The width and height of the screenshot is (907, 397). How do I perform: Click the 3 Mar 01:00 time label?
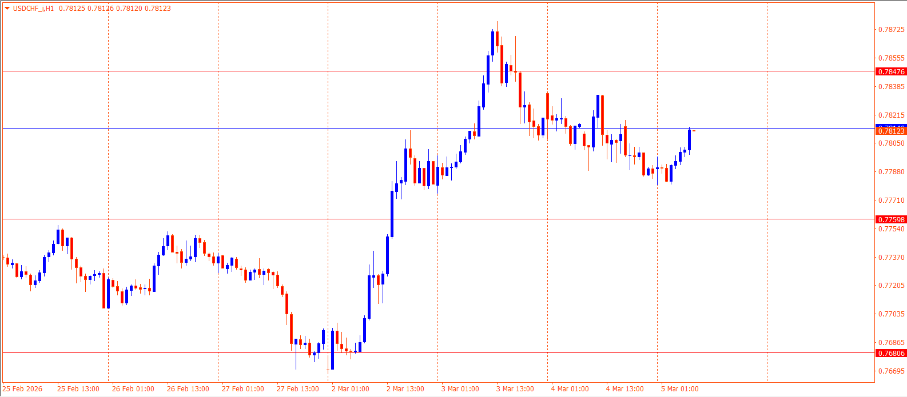click(x=460, y=389)
